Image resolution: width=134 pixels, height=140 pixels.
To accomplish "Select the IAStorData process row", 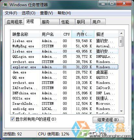I will click(64, 88).
